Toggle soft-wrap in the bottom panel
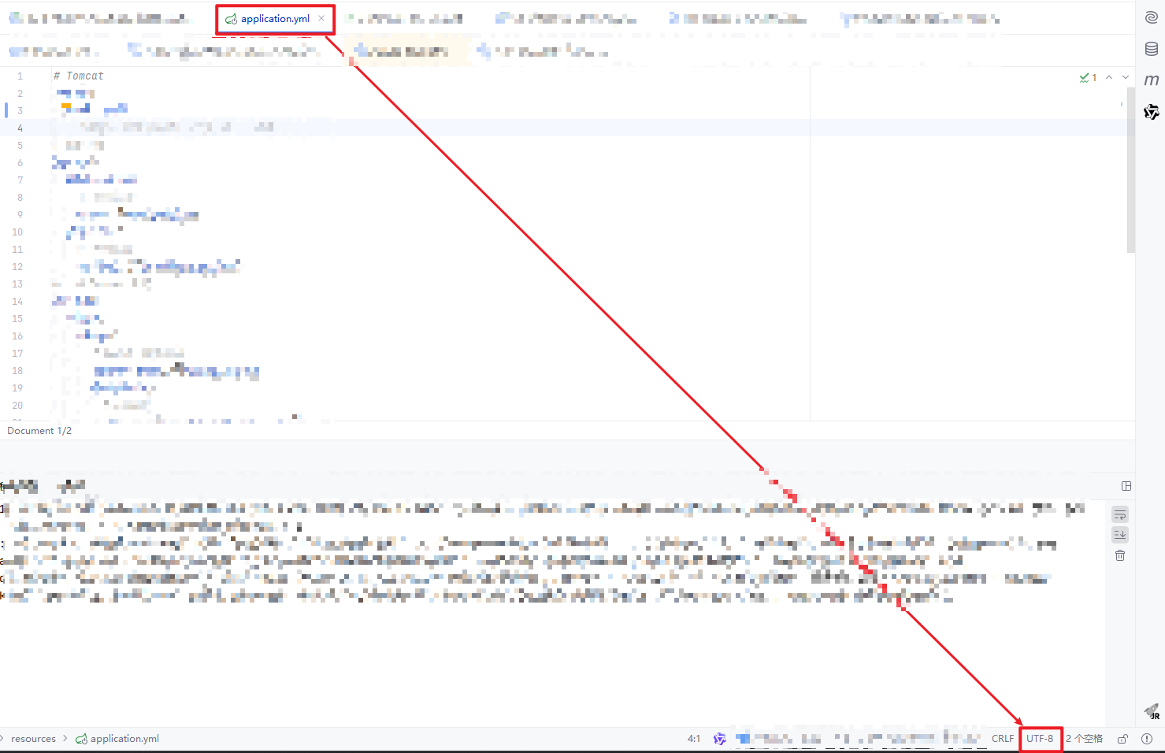Screen dimensions: 1165x753 point(1119,514)
